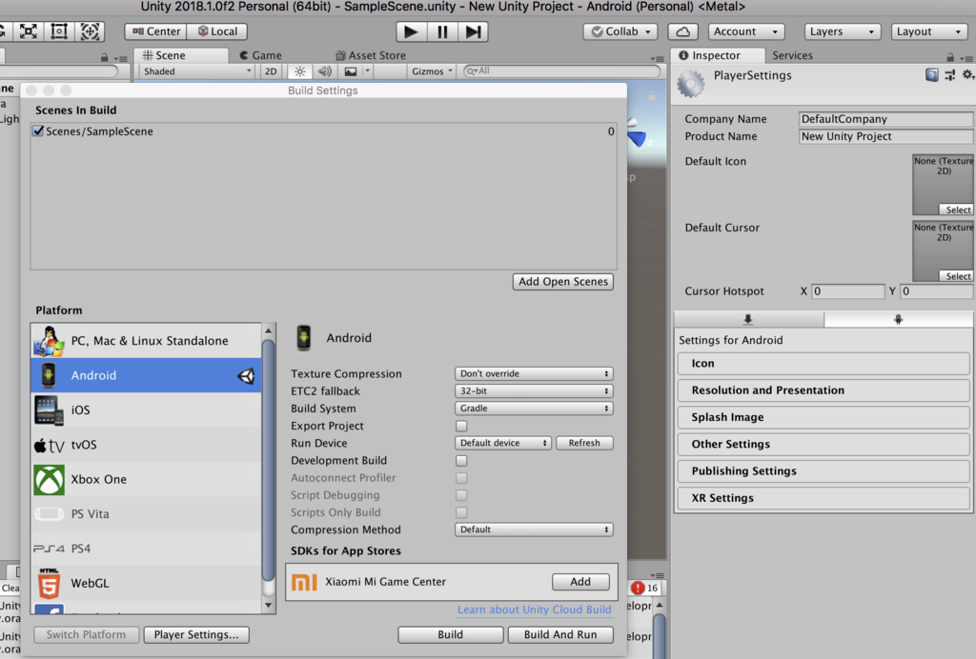
Task: Open Unity cloud services
Action: coord(682,31)
